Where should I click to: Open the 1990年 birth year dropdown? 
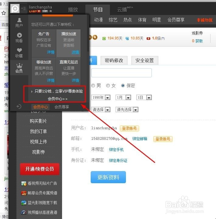pos(101,97)
